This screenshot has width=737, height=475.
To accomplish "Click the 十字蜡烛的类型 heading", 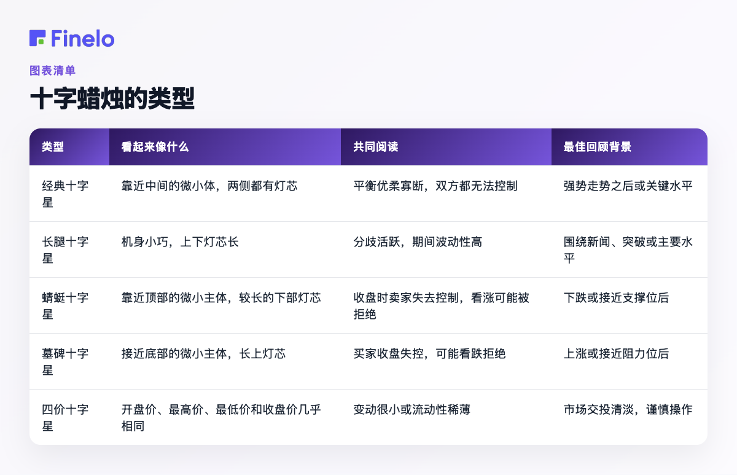I will pyautogui.click(x=112, y=99).
